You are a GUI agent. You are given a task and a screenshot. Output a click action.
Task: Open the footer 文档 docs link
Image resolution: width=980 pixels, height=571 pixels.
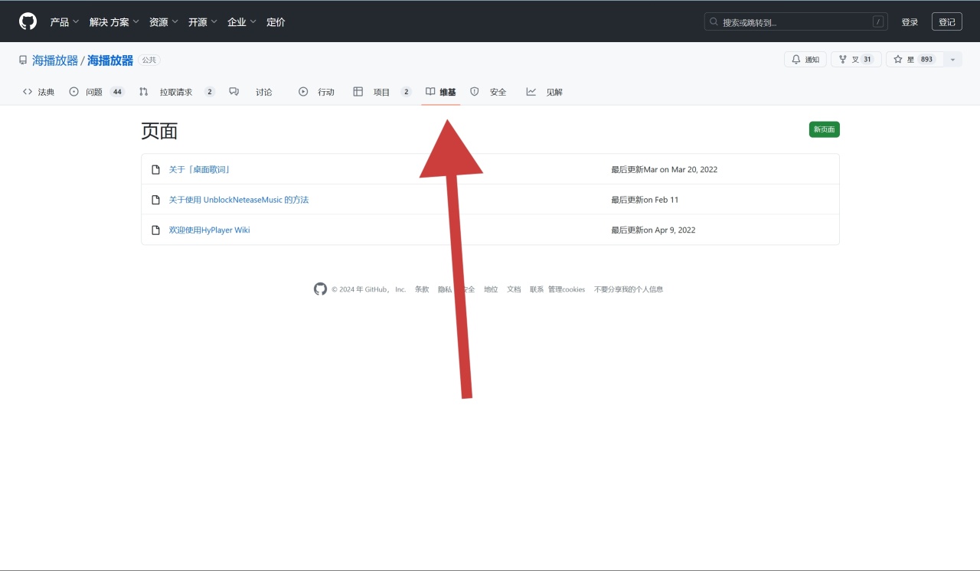[x=514, y=289]
